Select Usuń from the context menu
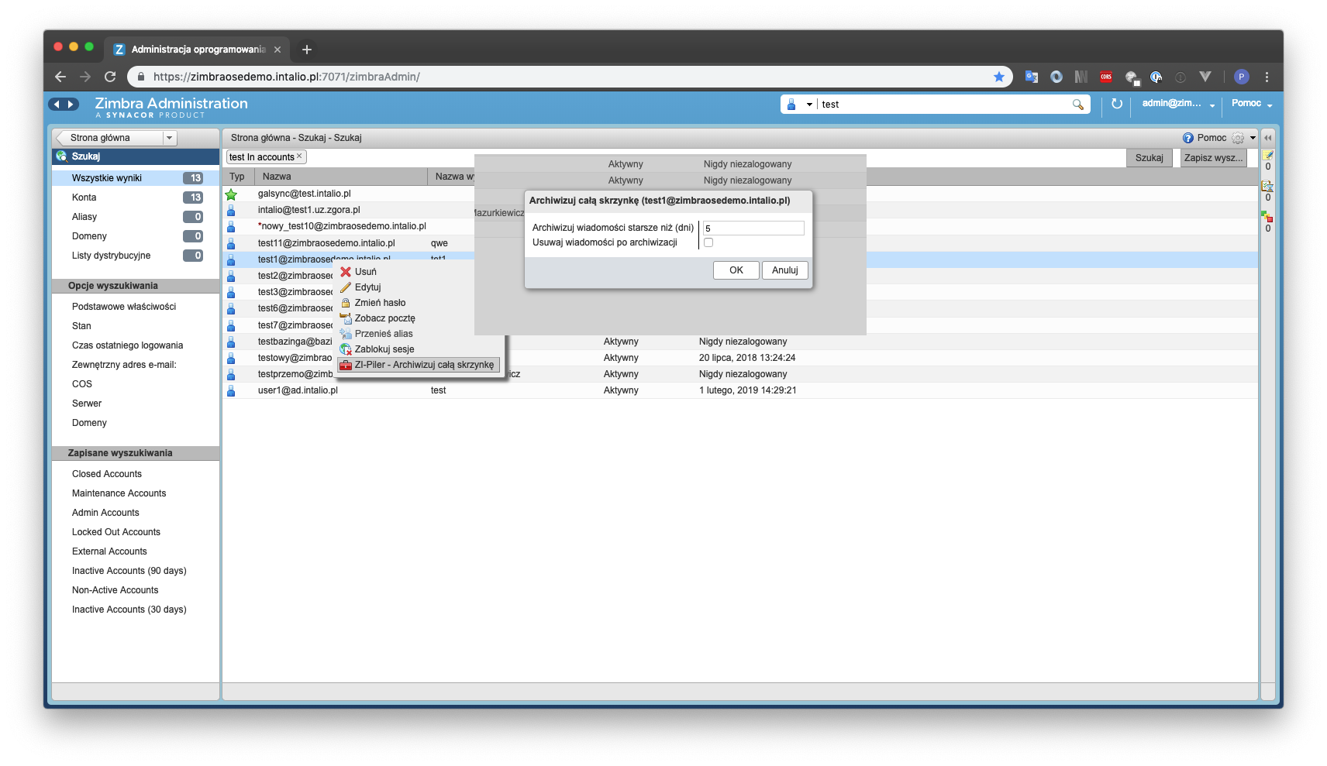 coord(420,272)
